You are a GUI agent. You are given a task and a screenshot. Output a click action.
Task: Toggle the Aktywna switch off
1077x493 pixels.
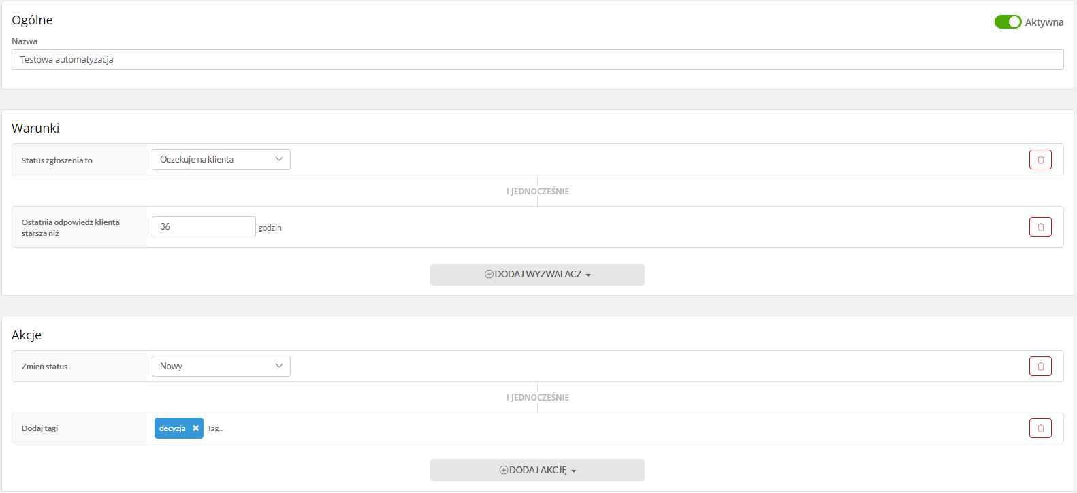coord(1008,22)
